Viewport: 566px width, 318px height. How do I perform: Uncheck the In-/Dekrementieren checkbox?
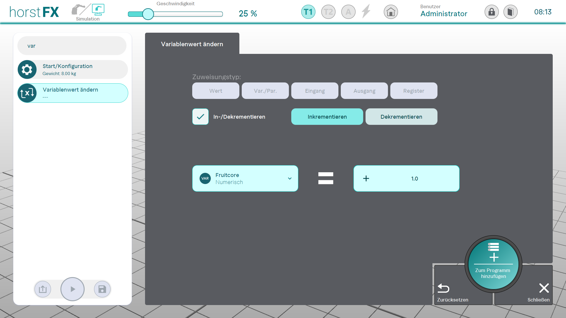pyautogui.click(x=200, y=117)
